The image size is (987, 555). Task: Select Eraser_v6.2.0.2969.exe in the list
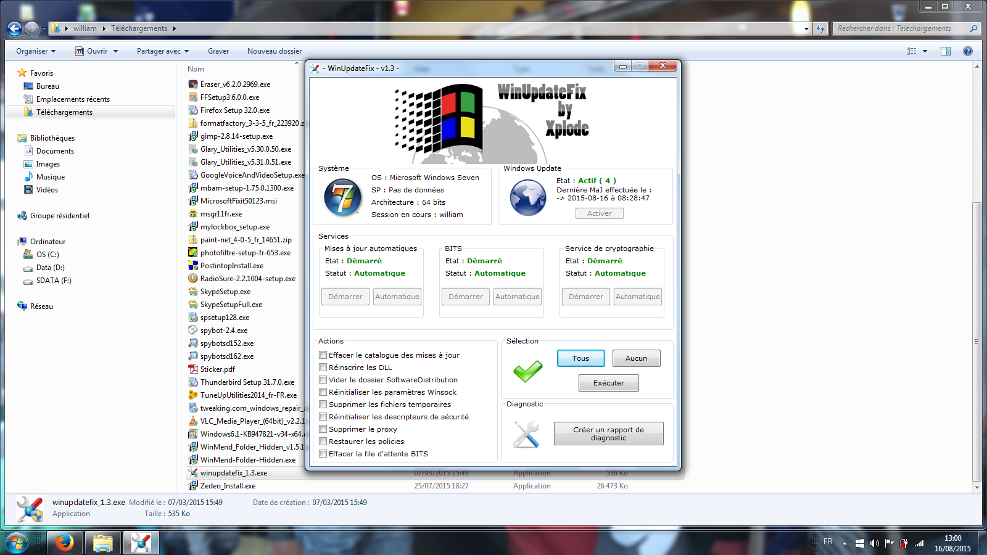235,84
